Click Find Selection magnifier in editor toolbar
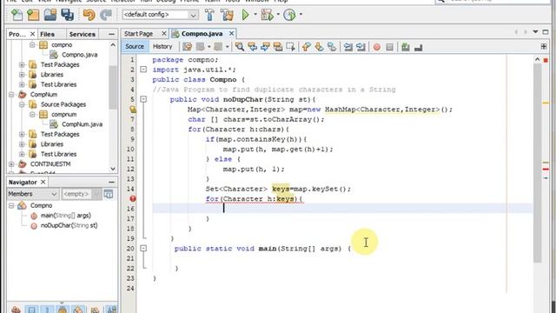The image size is (556, 313). tap(240, 47)
